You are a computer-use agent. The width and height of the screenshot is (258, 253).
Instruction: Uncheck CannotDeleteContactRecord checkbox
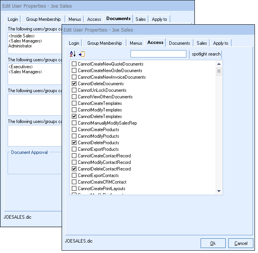pos(74,169)
